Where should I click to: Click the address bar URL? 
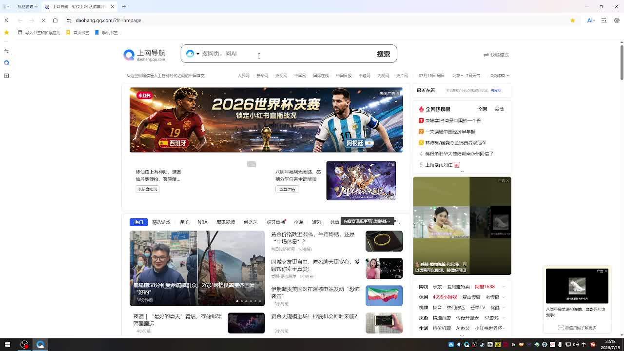[x=109, y=20]
